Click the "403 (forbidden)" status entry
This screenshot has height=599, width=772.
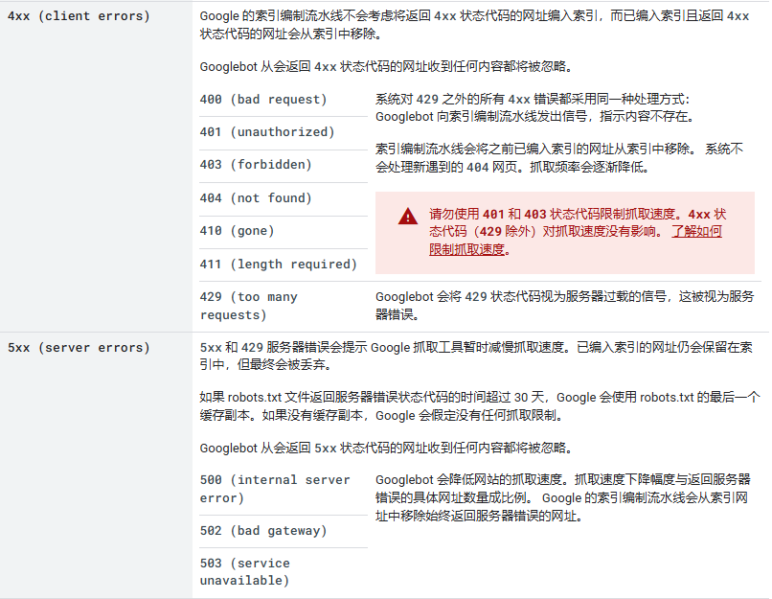pyautogui.click(x=256, y=165)
